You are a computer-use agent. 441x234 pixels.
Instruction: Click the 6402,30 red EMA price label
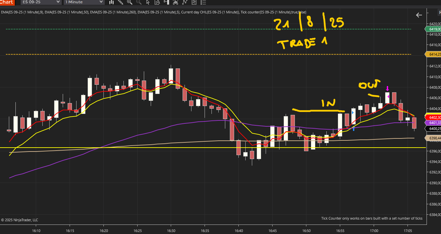pyautogui.click(x=434, y=117)
